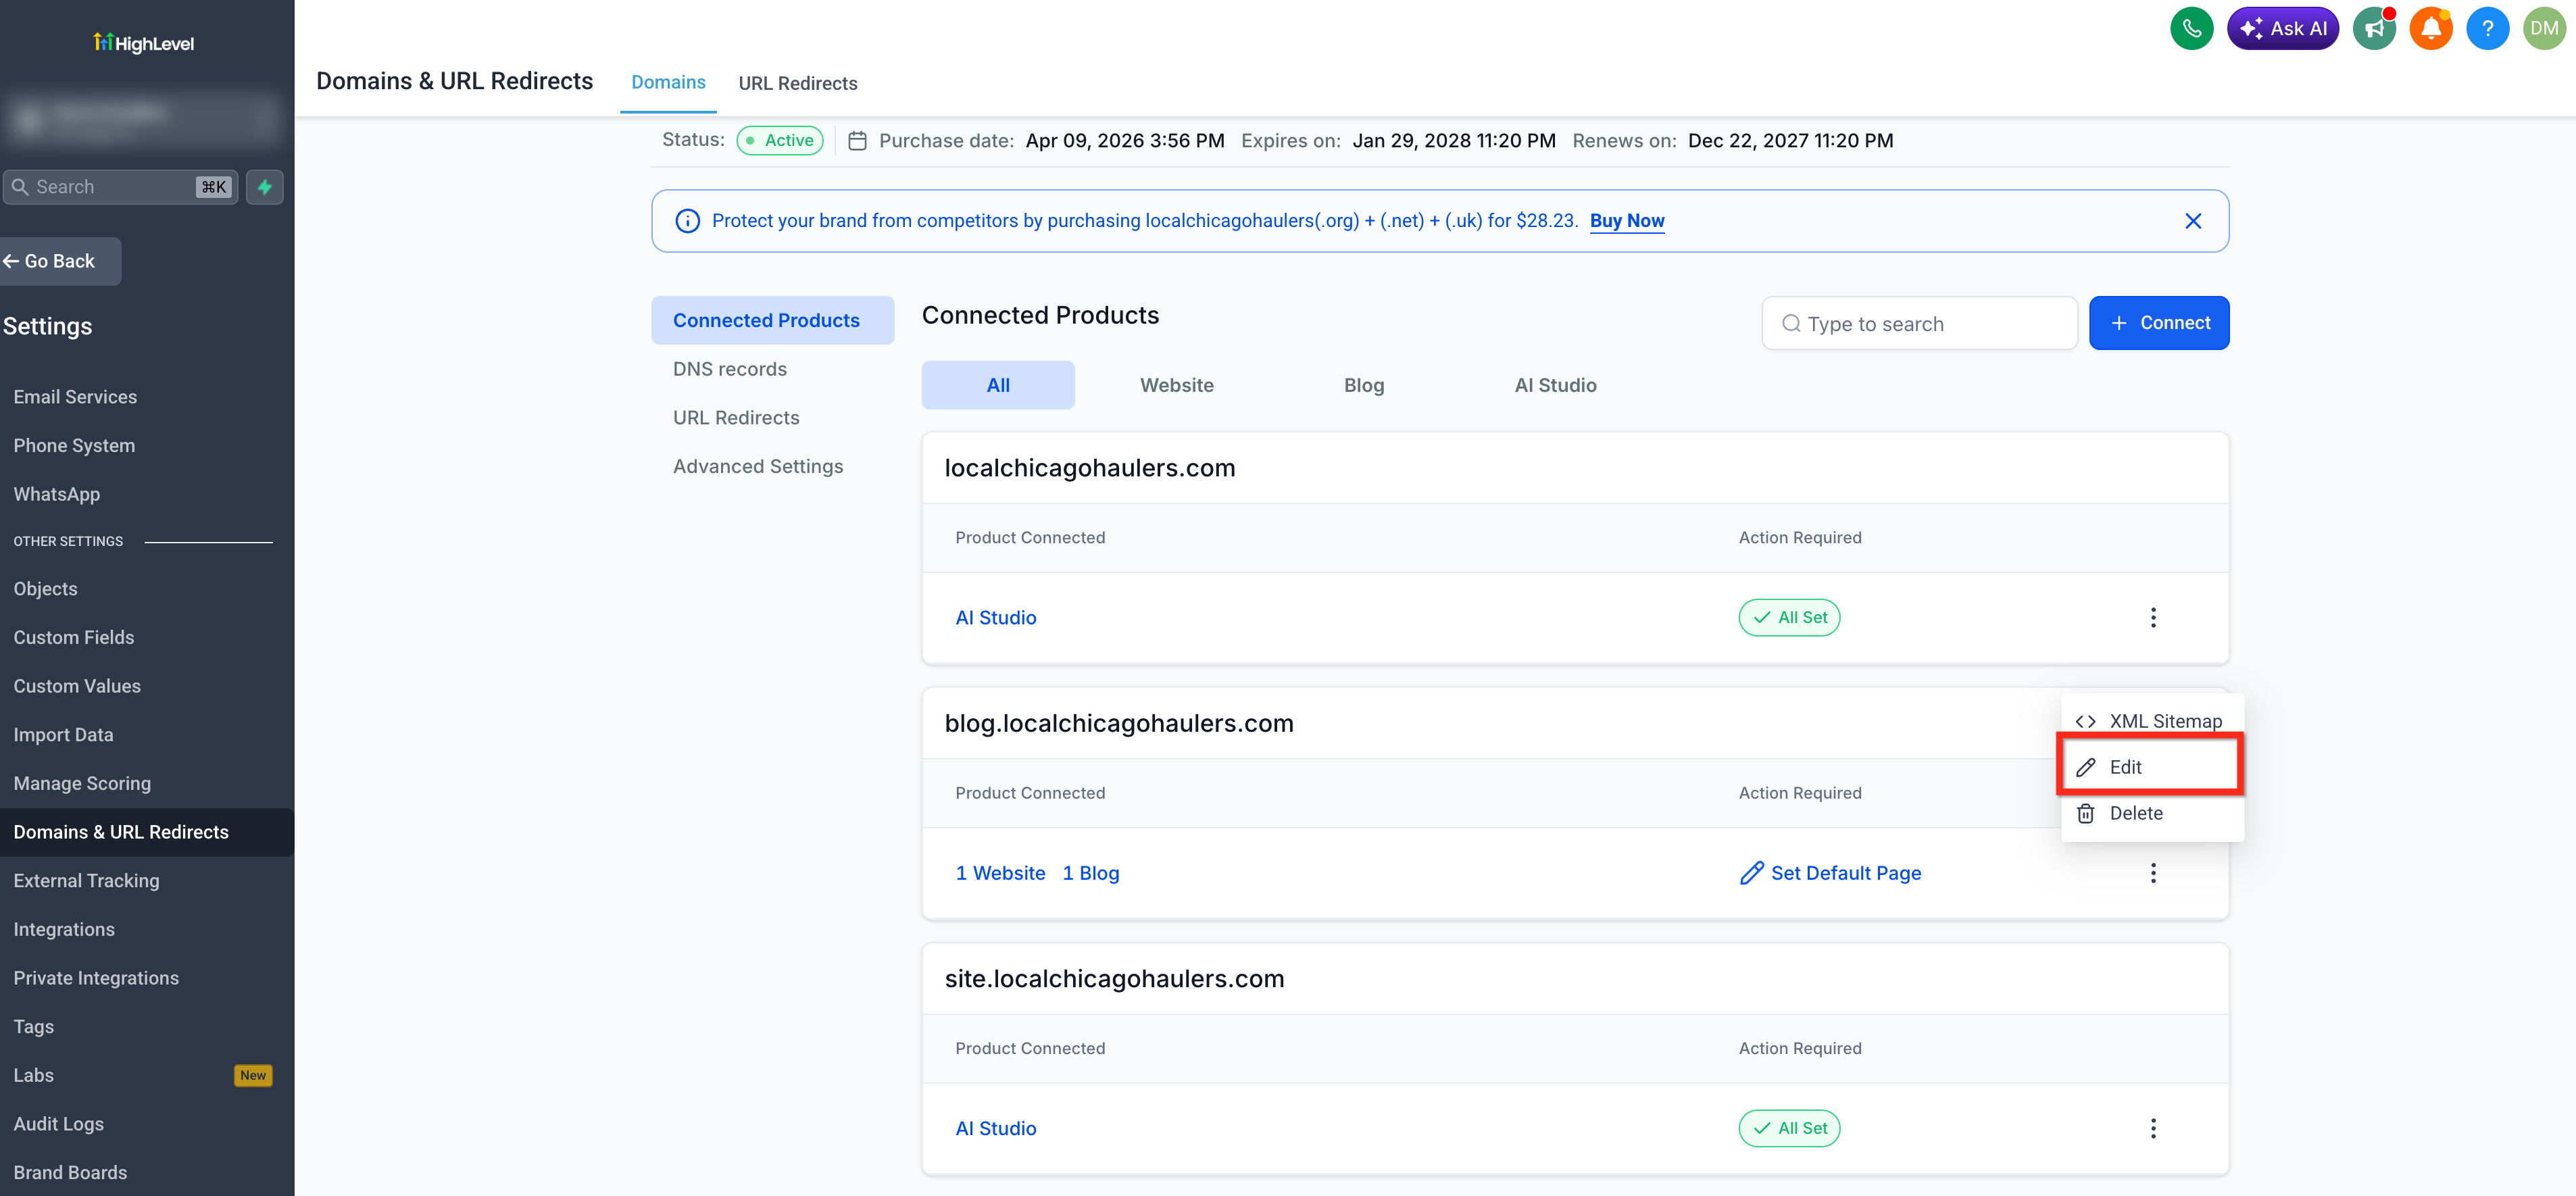Screen dimensions: 2576x1196
Task: Open the three-dot menu for localchicagohaulers.com
Action: [2153, 618]
